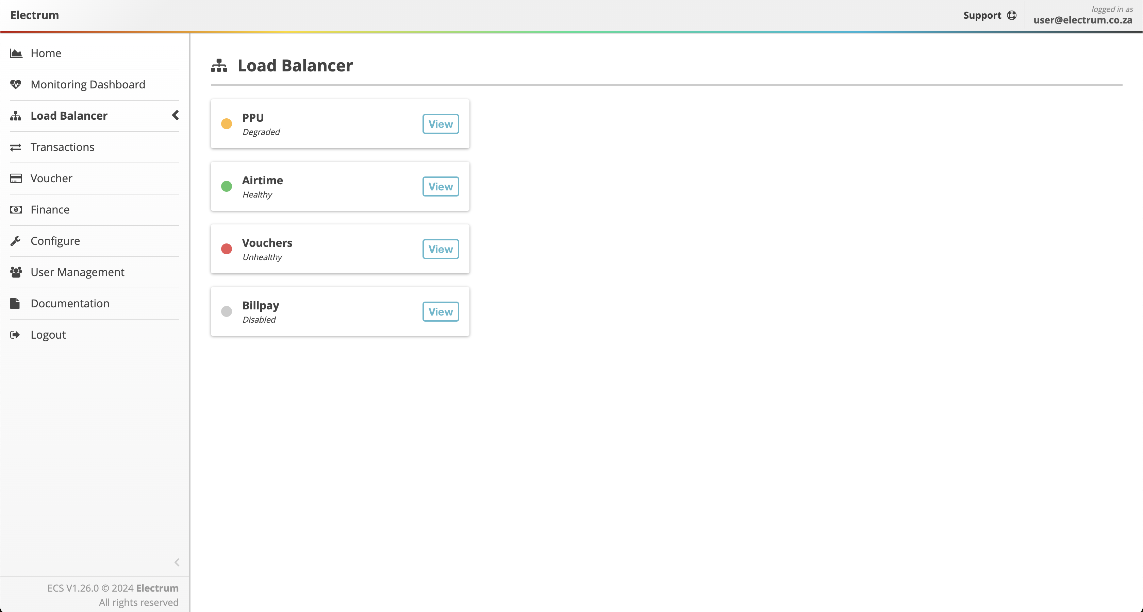Click the Support lifebuoy icon
The image size is (1143, 612).
pyautogui.click(x=1011, y=16)
